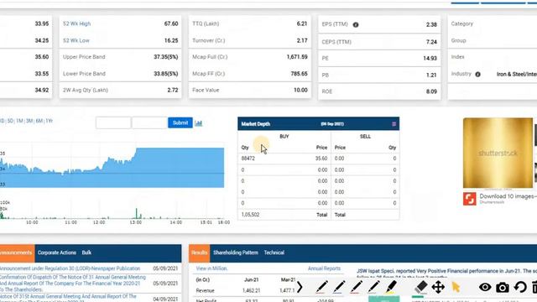Click buy price 35.60 cell
537x302 pixels.
(321, 159)
